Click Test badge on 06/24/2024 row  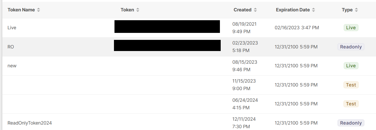click(351, 104)
